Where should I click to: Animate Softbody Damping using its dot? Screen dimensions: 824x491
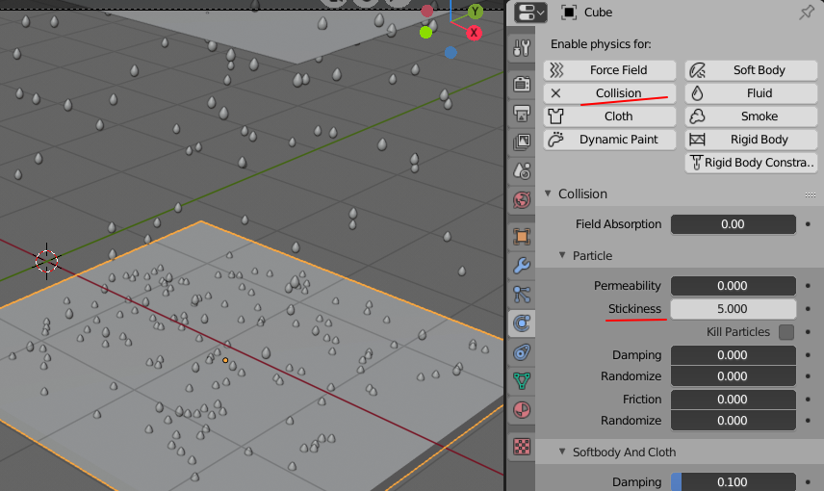pos(808,481)
